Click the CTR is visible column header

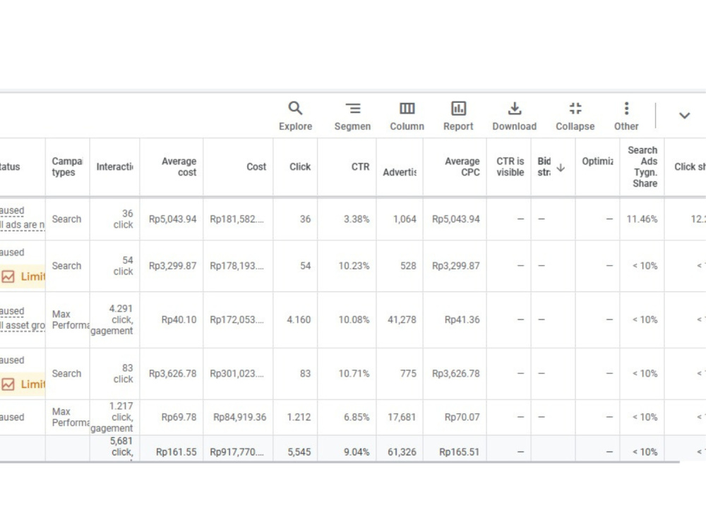tap(510, 167)
